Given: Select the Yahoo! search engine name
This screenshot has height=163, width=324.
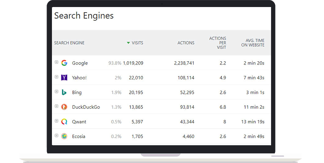Looking at the screenshot, I should coord(79,78).
